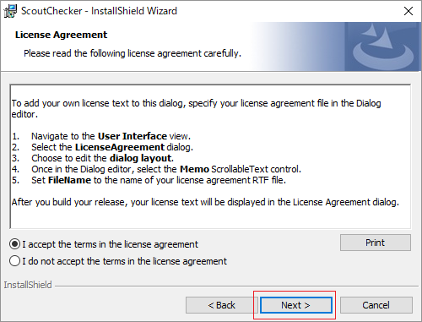Viewport: 422px width, 322px height.
Task: Go to the previous step with Back
Action: point(221,305)
